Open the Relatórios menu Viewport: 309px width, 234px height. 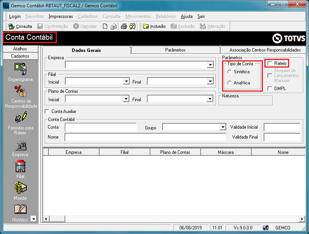pyautogui.click(x=166, y=16)
